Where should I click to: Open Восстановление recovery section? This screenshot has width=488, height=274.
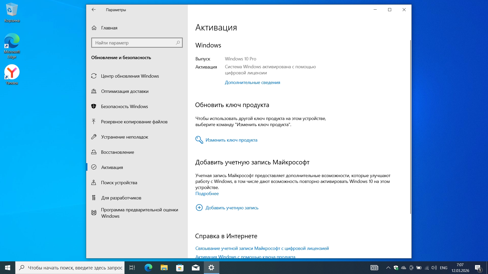117,152
